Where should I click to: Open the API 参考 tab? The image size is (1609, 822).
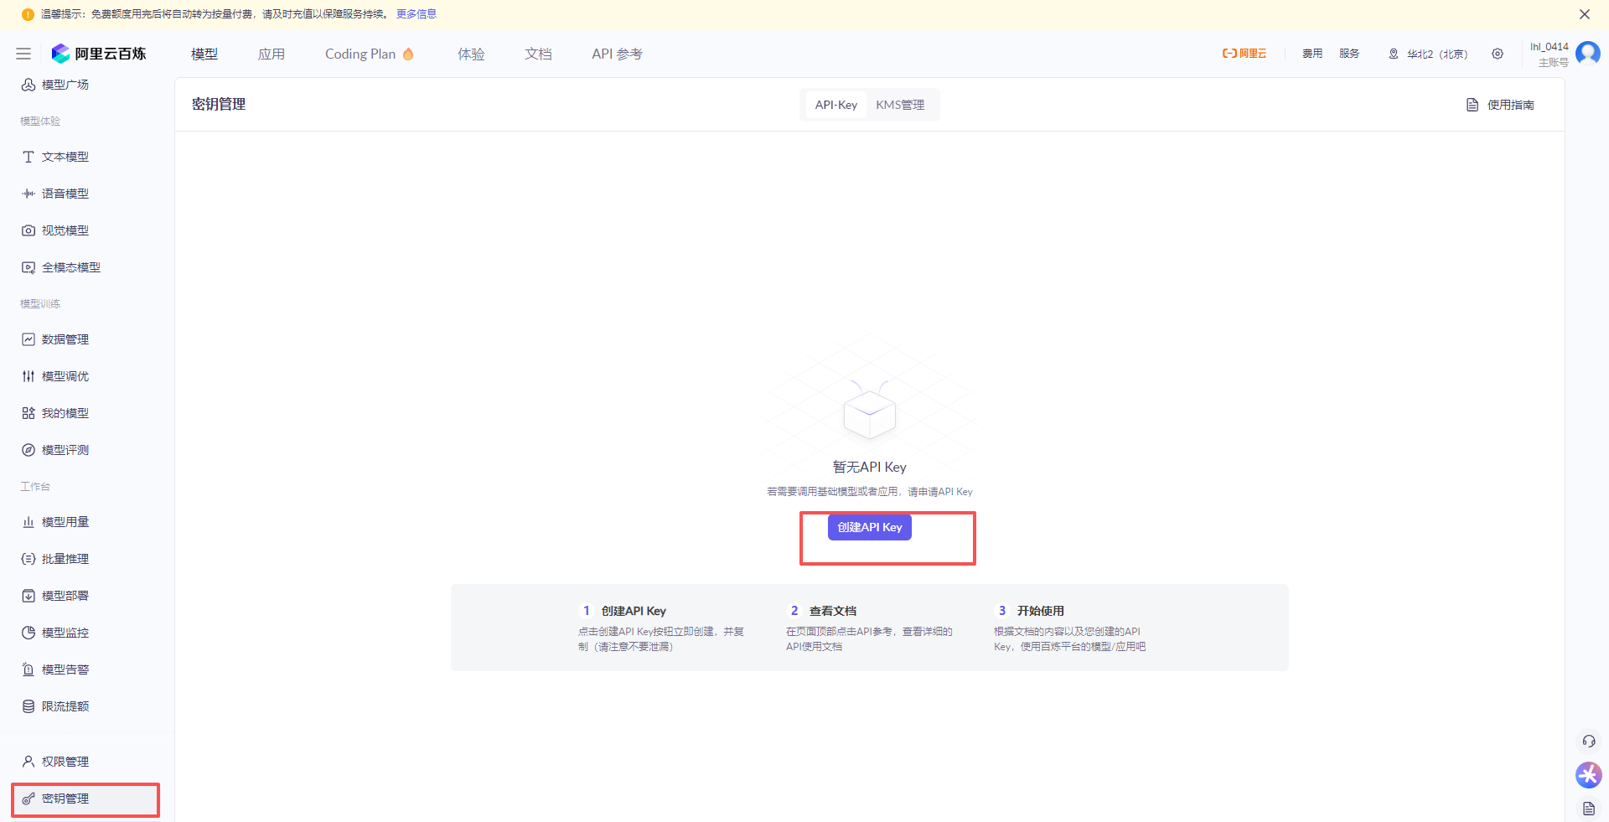(x=618, y=54)
